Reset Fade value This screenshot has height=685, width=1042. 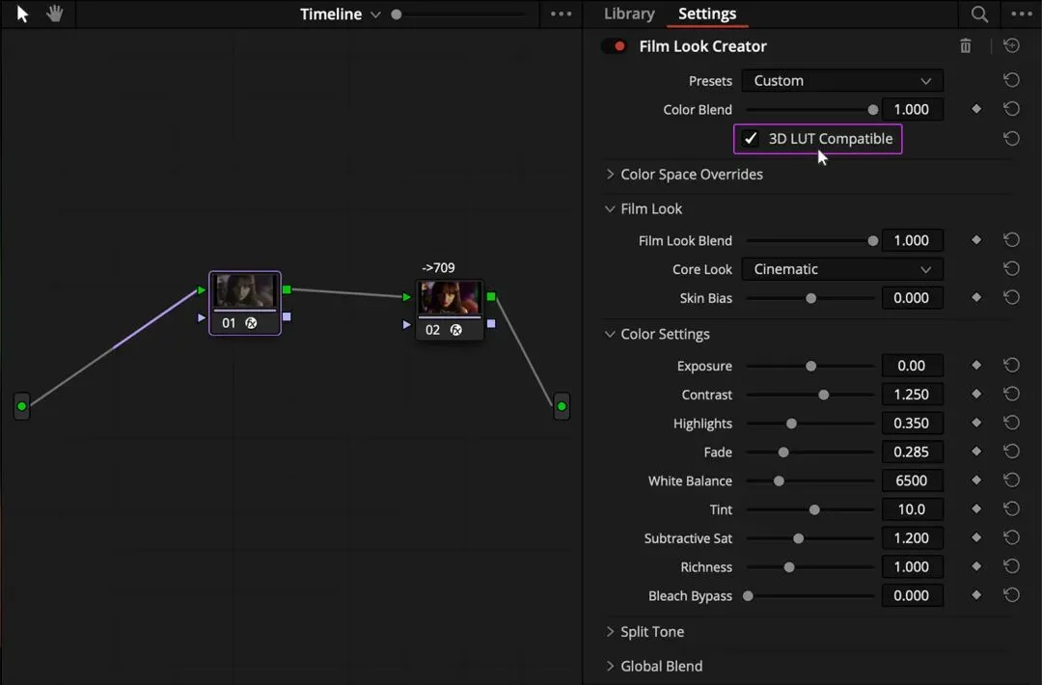click(1011, 452)
